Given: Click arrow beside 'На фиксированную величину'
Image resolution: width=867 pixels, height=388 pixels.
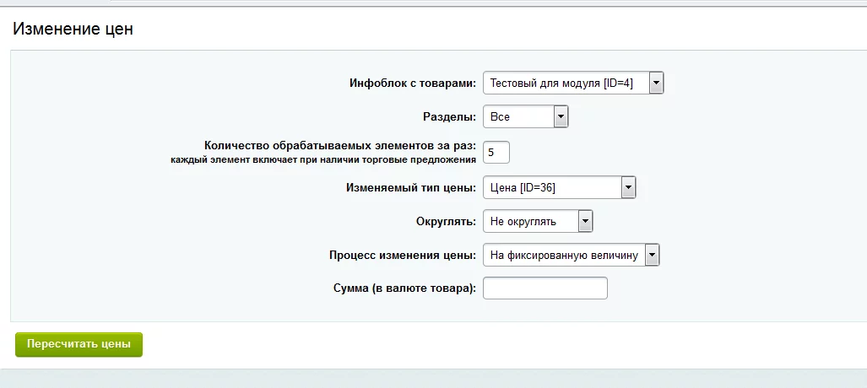Looking at the screenshot, I should 652,255.
